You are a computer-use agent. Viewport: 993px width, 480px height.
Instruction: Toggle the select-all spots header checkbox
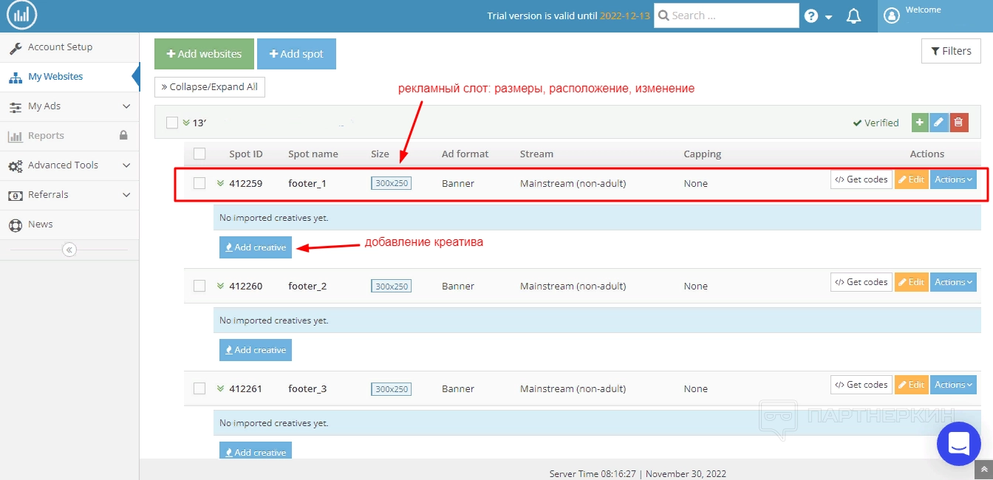(x=199, y=154)
